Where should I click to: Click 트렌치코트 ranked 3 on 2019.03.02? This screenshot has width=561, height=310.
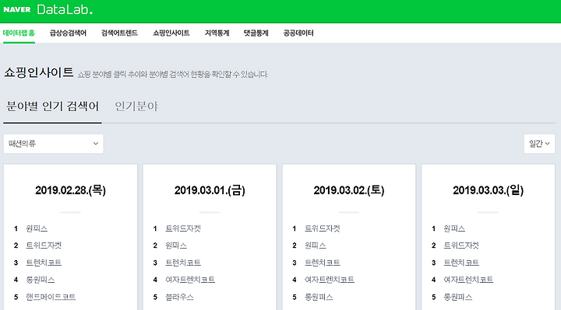coord(323,263)
